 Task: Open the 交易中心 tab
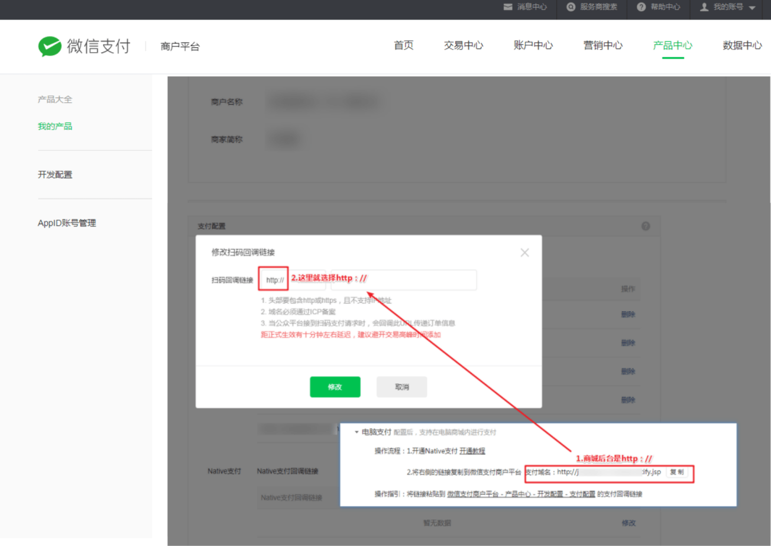464,46
